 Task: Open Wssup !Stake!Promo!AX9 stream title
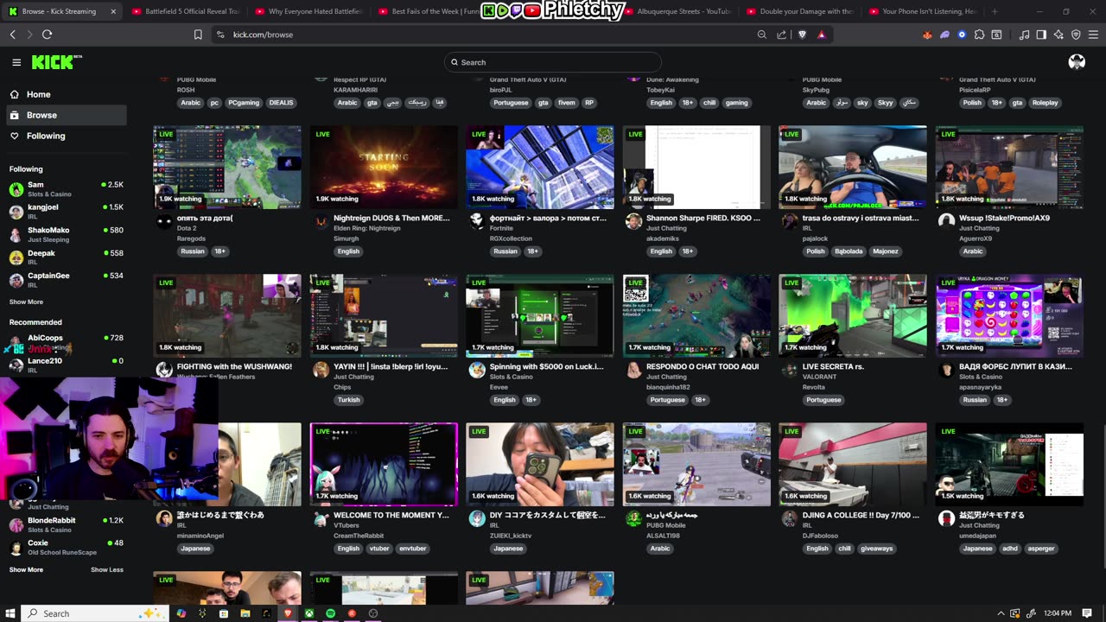(x=1004, y=218)
